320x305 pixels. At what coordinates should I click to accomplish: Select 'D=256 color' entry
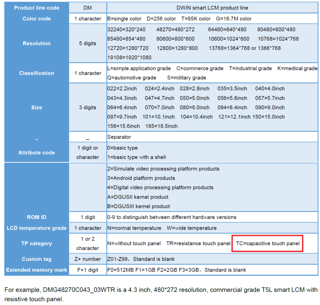point(161,19)
